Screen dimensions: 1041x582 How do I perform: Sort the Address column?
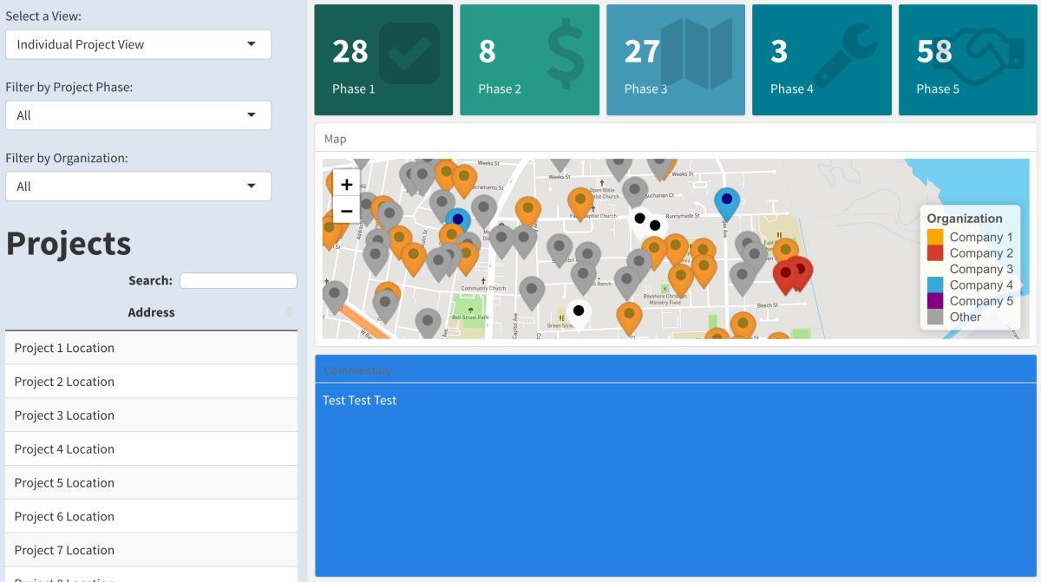click(289, 312)
